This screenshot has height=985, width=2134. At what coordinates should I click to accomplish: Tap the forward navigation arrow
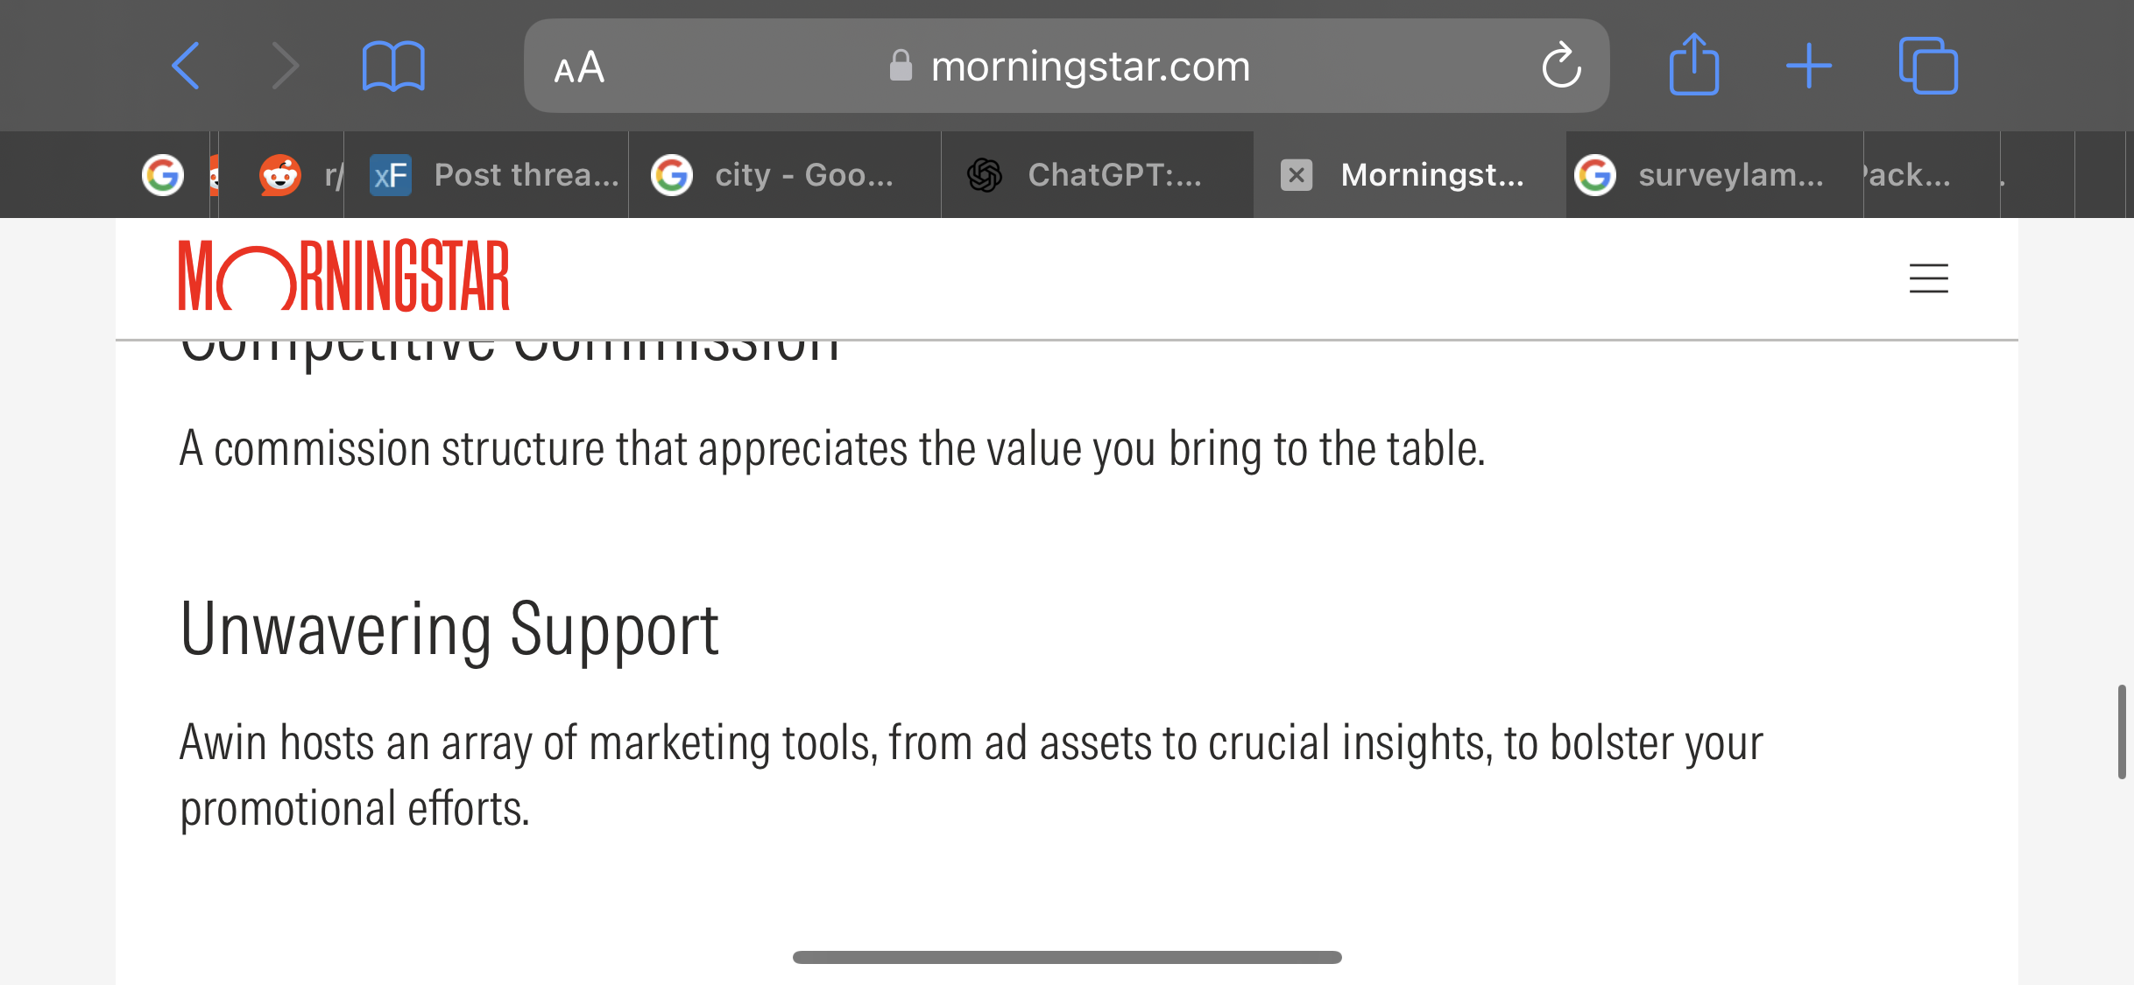click(x=286, y=66)
